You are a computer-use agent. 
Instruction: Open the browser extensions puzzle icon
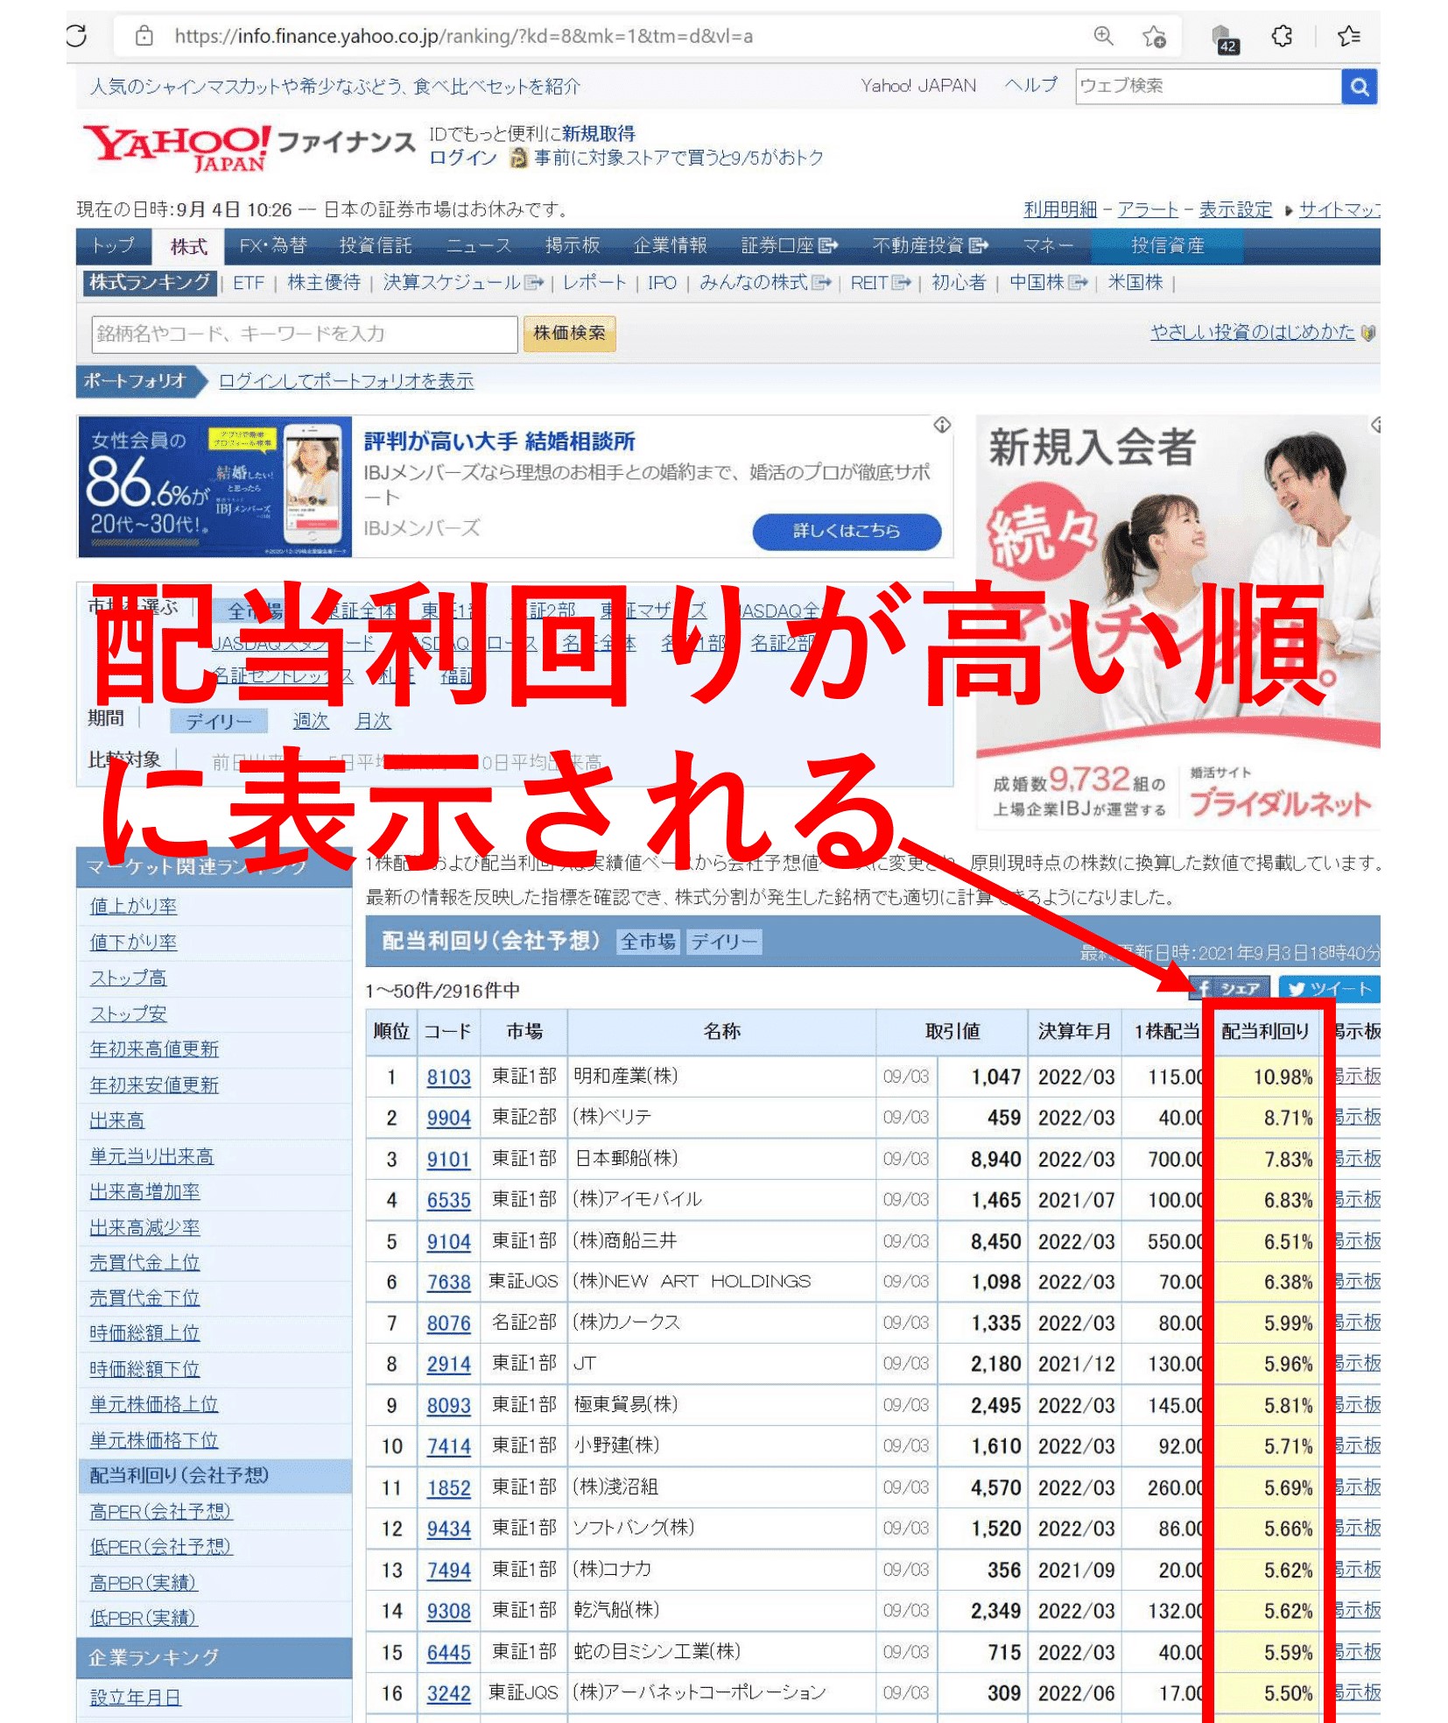point(1282,36)
